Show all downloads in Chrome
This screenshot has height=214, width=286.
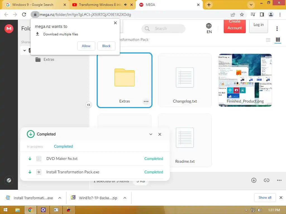pos(265,198)
